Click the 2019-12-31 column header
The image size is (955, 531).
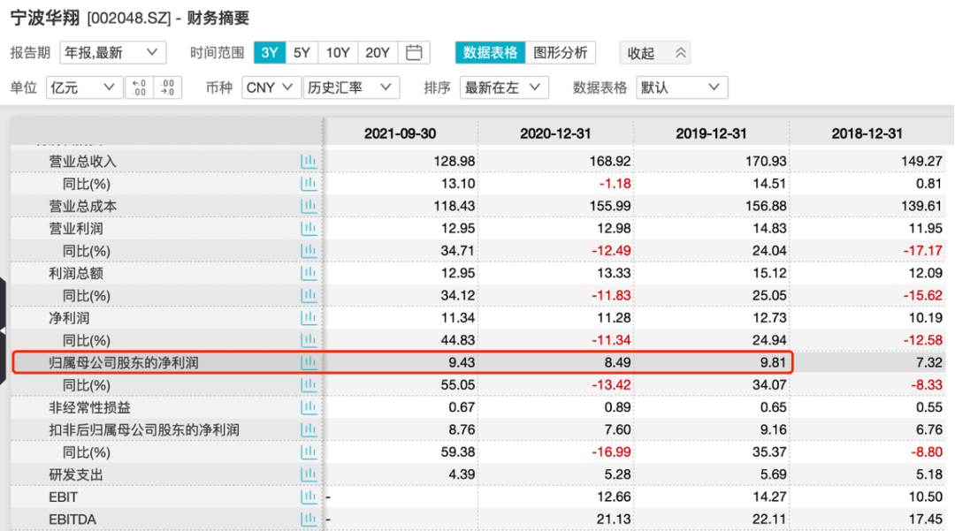point(711,133)
